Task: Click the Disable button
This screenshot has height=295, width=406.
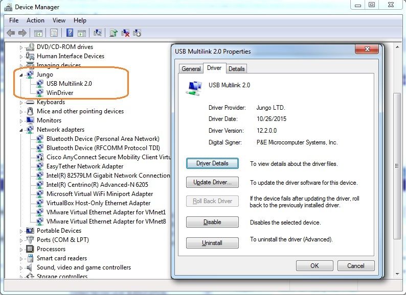Action: (212, 222)
